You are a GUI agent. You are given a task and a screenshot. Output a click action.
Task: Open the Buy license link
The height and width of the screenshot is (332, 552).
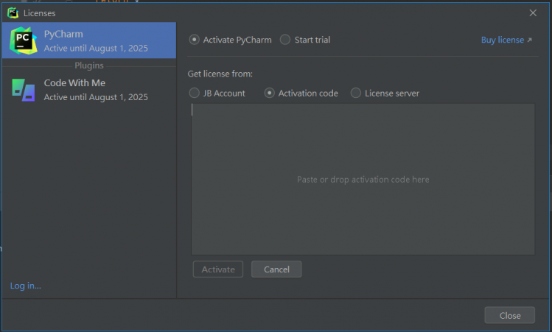(x=502, y=40)
